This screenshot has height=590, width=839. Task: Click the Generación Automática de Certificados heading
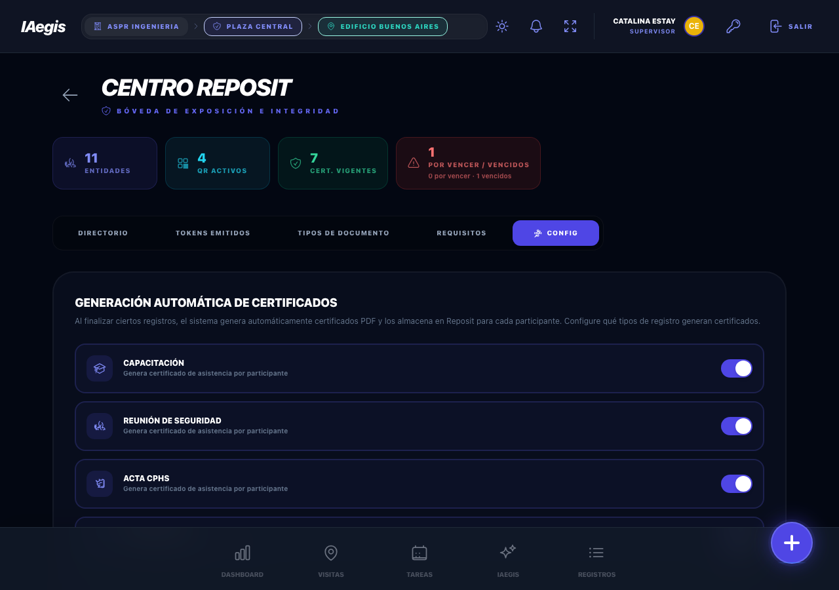[206, 303]
